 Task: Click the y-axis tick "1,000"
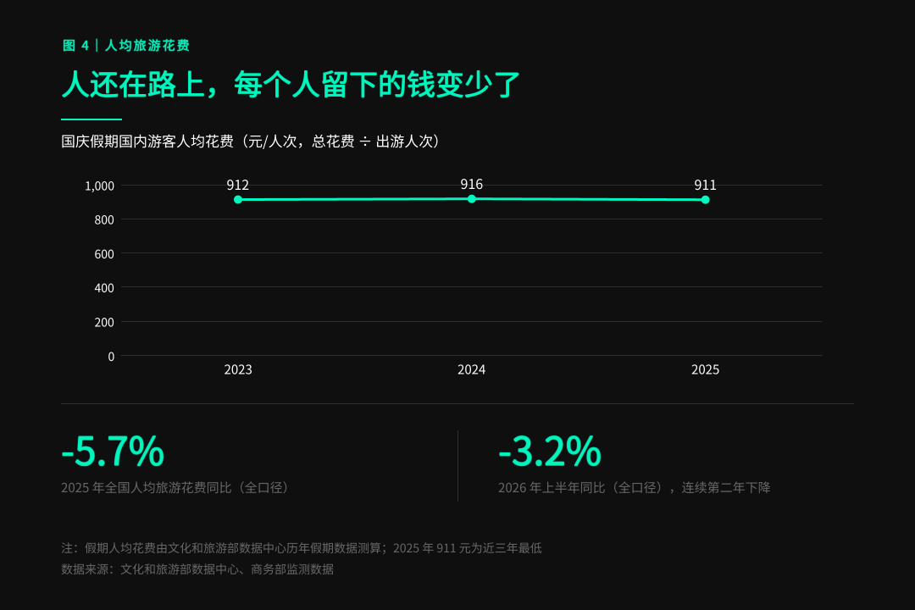pos(100,186)
